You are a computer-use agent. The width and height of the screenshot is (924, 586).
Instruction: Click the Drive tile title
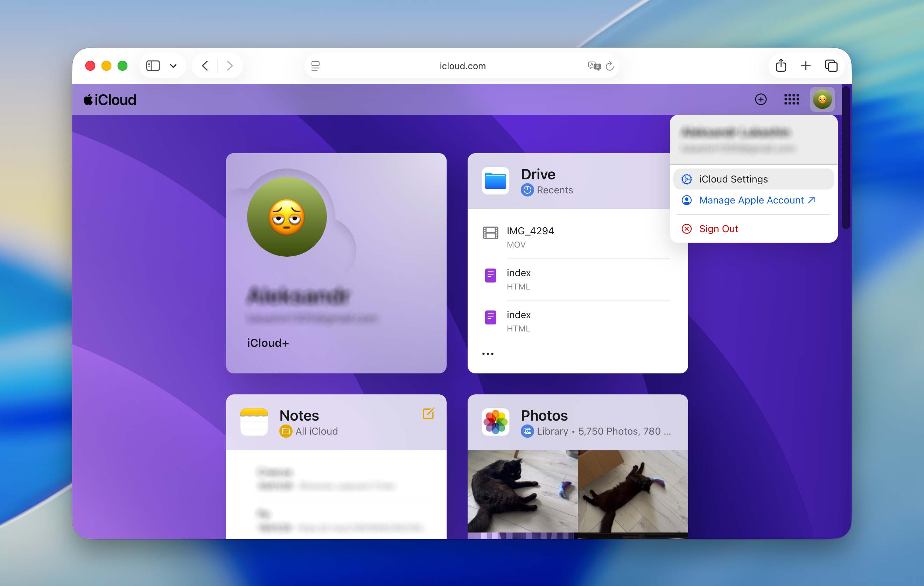coord(538,174)
